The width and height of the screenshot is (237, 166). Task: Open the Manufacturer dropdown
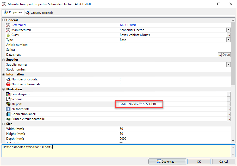[x=228, y=30]
